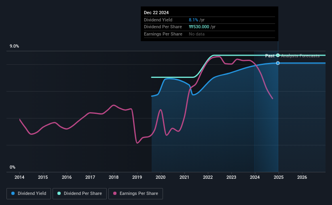Screen dimensions: 332x205
Task: Click the 9.0% y-axis label
Action: point(14,46)
